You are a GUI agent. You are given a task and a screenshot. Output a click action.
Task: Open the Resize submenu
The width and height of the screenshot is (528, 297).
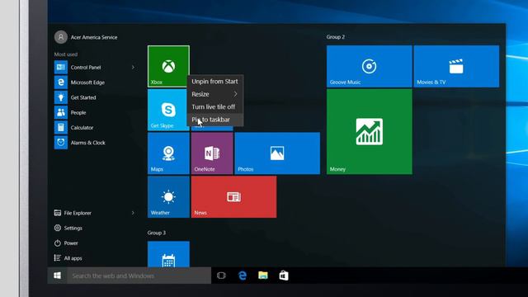[214, 94]
